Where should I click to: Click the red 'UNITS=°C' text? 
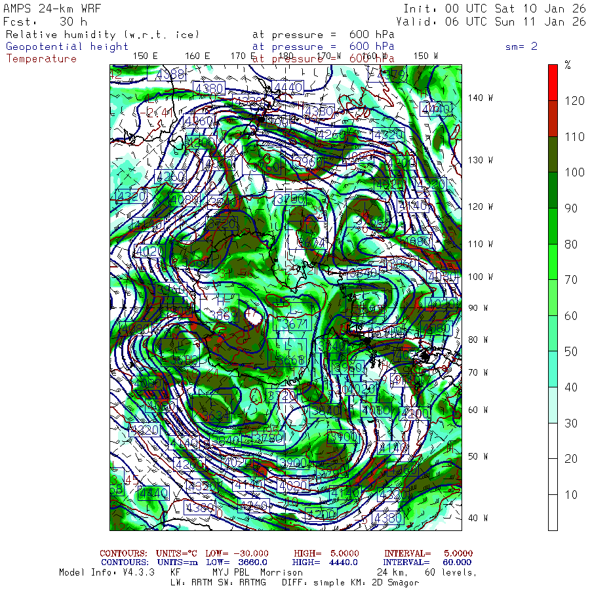(x=176, y=553)
